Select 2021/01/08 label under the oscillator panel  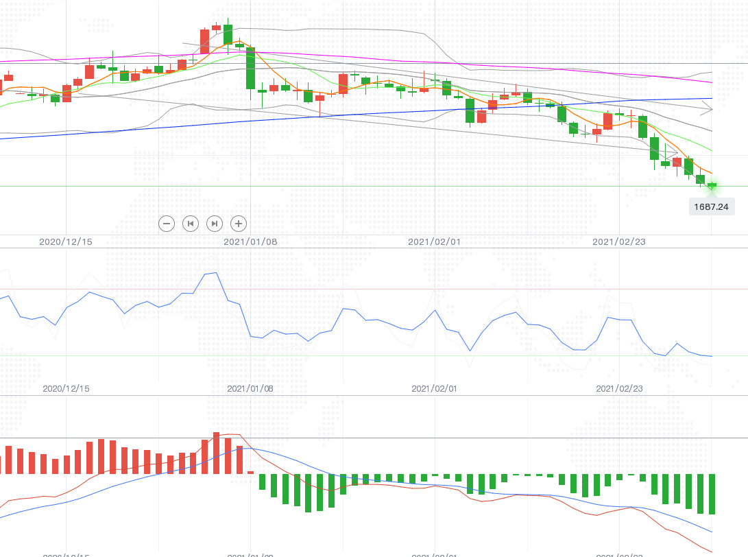point(250,388)
